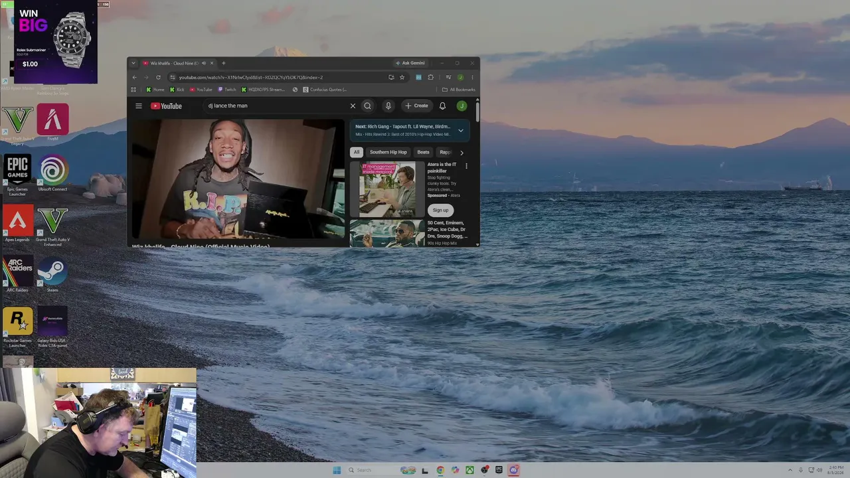Mute the tab using the speaker icon
Screen dimensions: 850x478
point(204,63)
